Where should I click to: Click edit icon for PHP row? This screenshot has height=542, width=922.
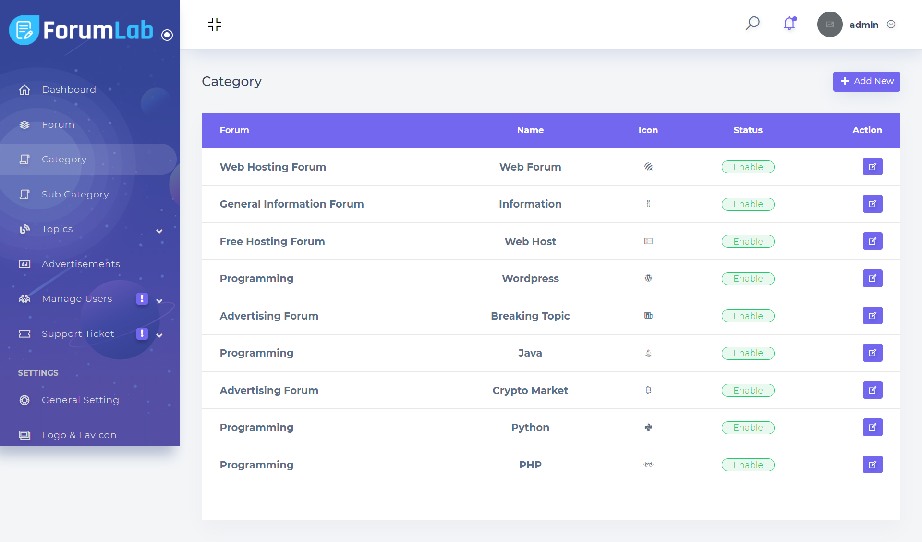click(872, 465)
